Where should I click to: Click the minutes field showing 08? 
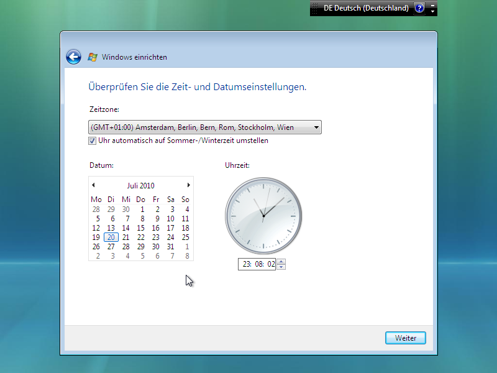tap(258, 264)
